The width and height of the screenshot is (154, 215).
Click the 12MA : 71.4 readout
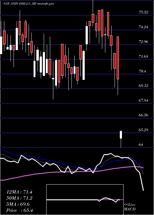point(19,192)
